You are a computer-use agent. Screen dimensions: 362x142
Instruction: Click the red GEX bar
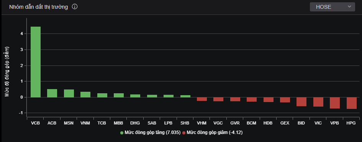tap(285, 100)
